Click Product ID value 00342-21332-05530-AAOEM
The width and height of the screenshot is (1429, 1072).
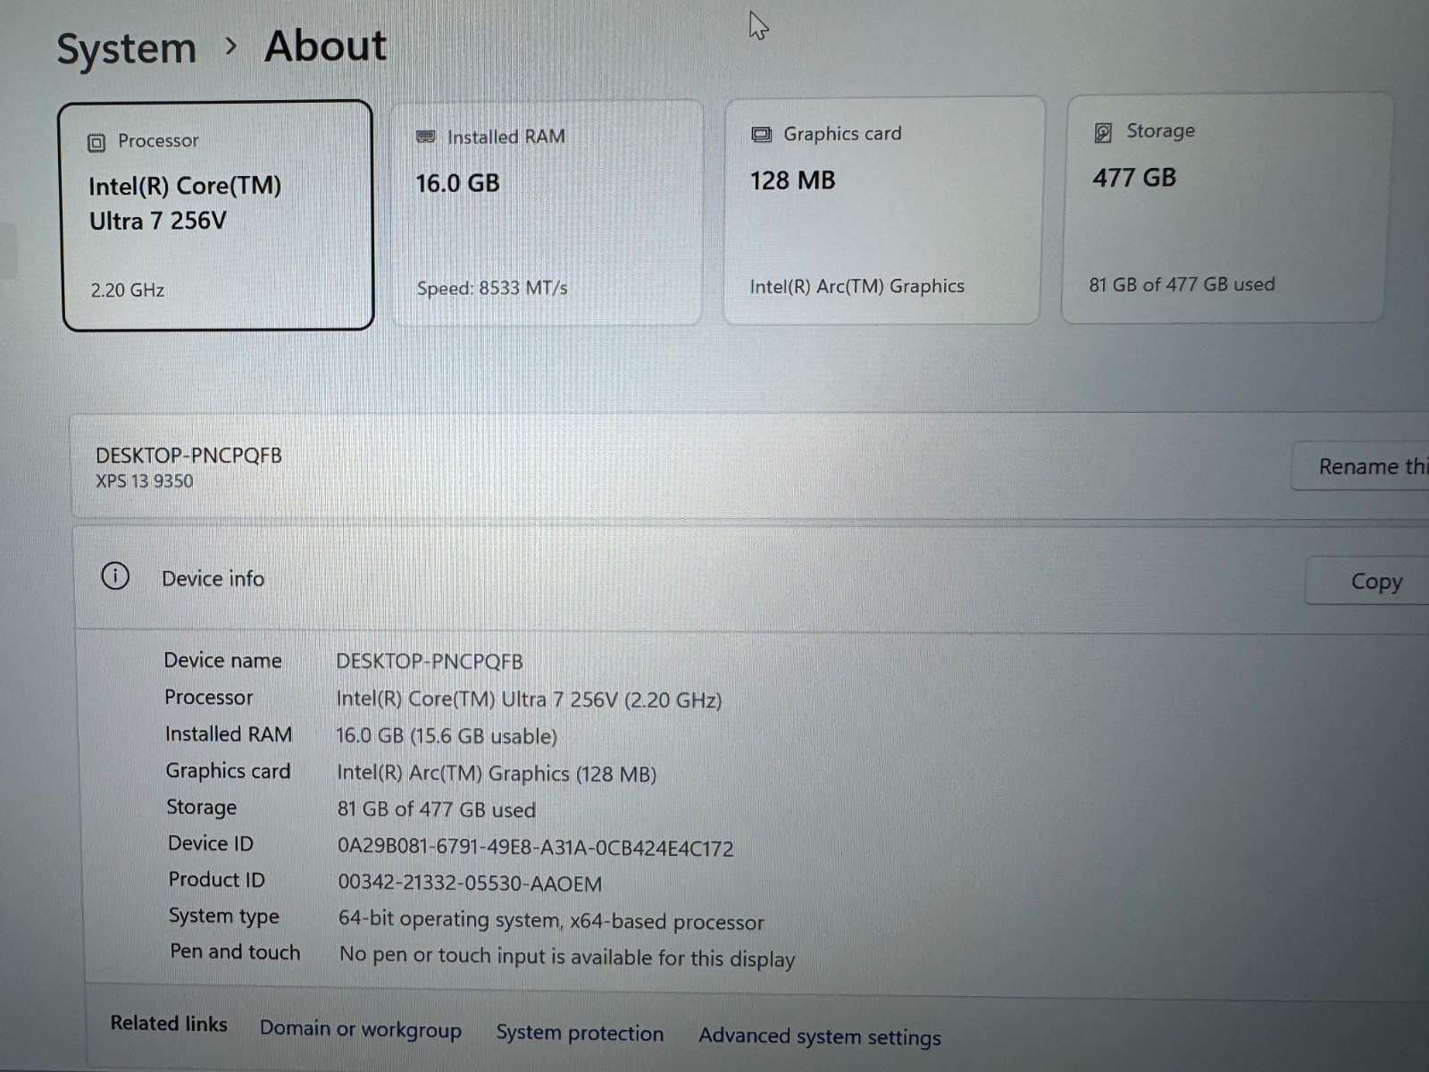[x=470, y=884]
